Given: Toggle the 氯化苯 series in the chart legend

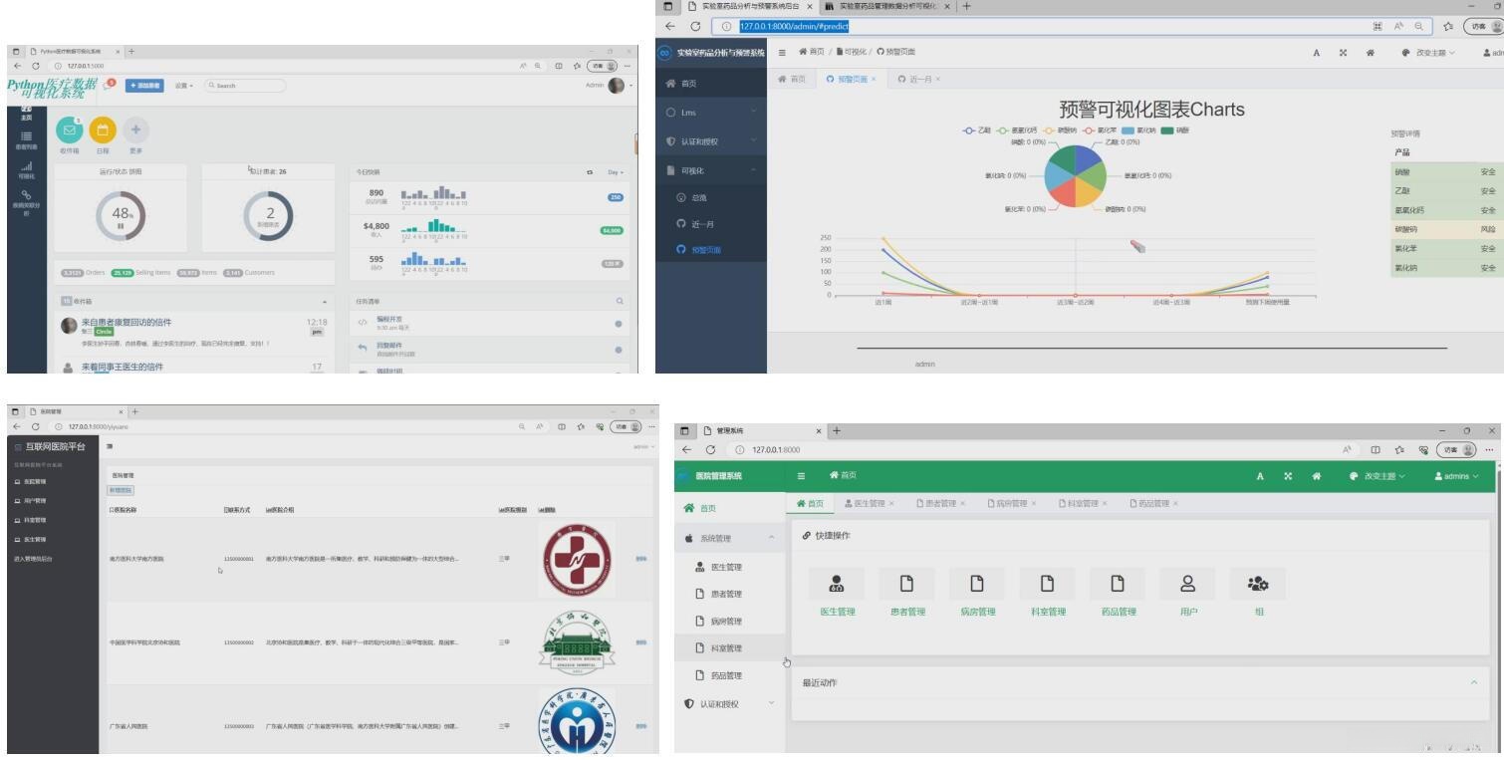Looking at the screenshot, I should [1101, 130].
